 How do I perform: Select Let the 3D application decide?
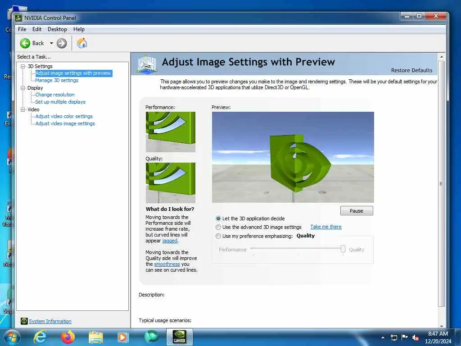tap(218, 219)
